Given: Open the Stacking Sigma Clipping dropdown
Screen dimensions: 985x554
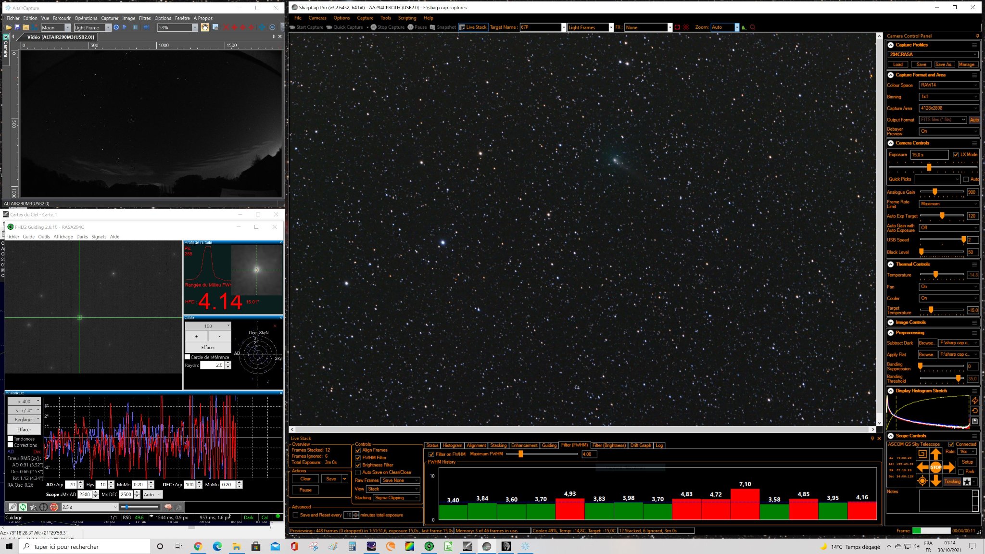Looking at the screenshot, I should pyautogui.click(x=396, y=498).
